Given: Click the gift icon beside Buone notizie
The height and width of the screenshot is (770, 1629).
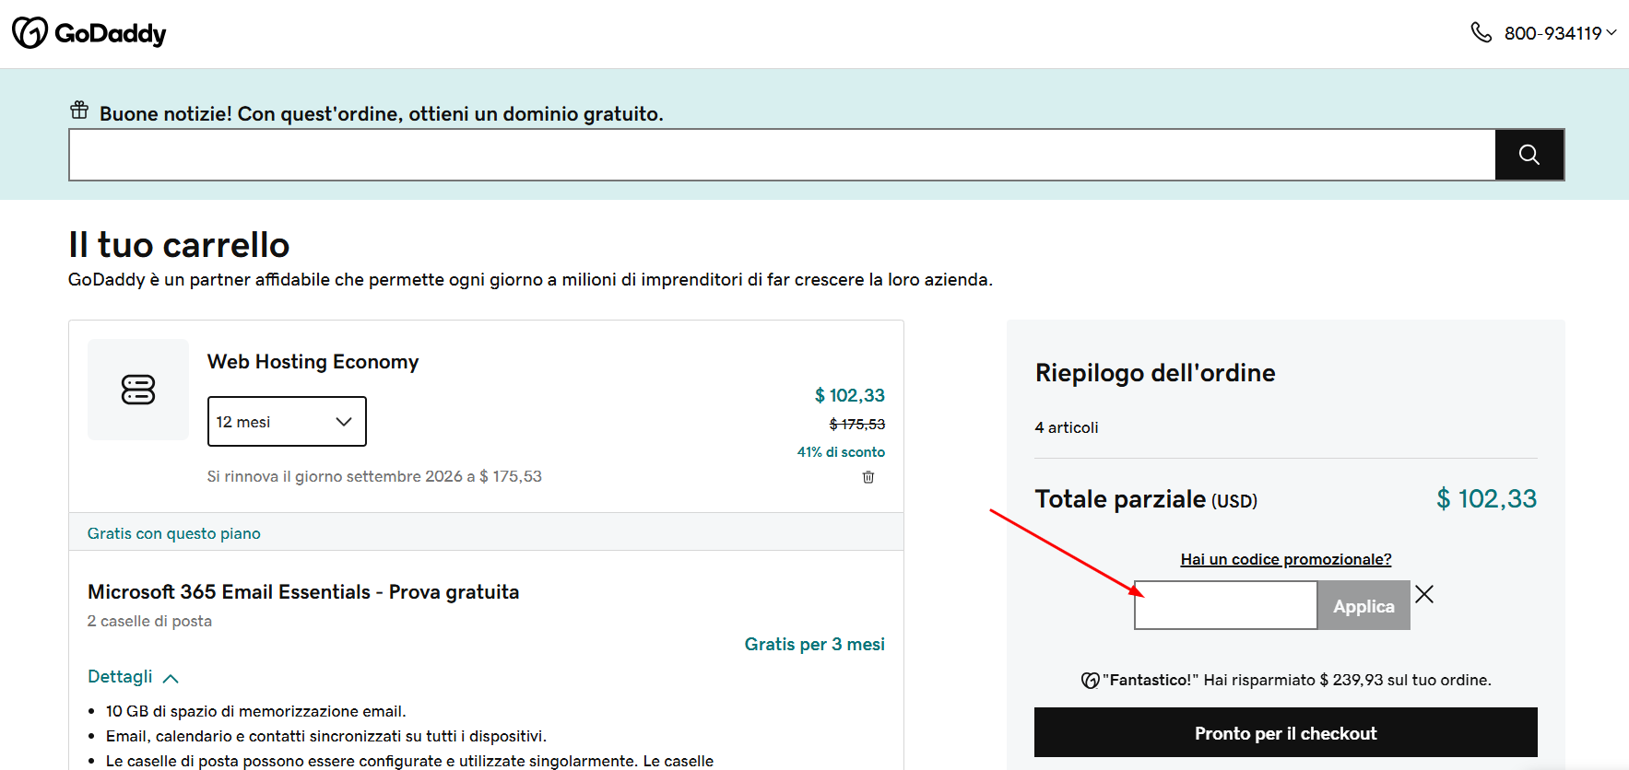Looking at the screenshot, I should [x=79, y=111].
